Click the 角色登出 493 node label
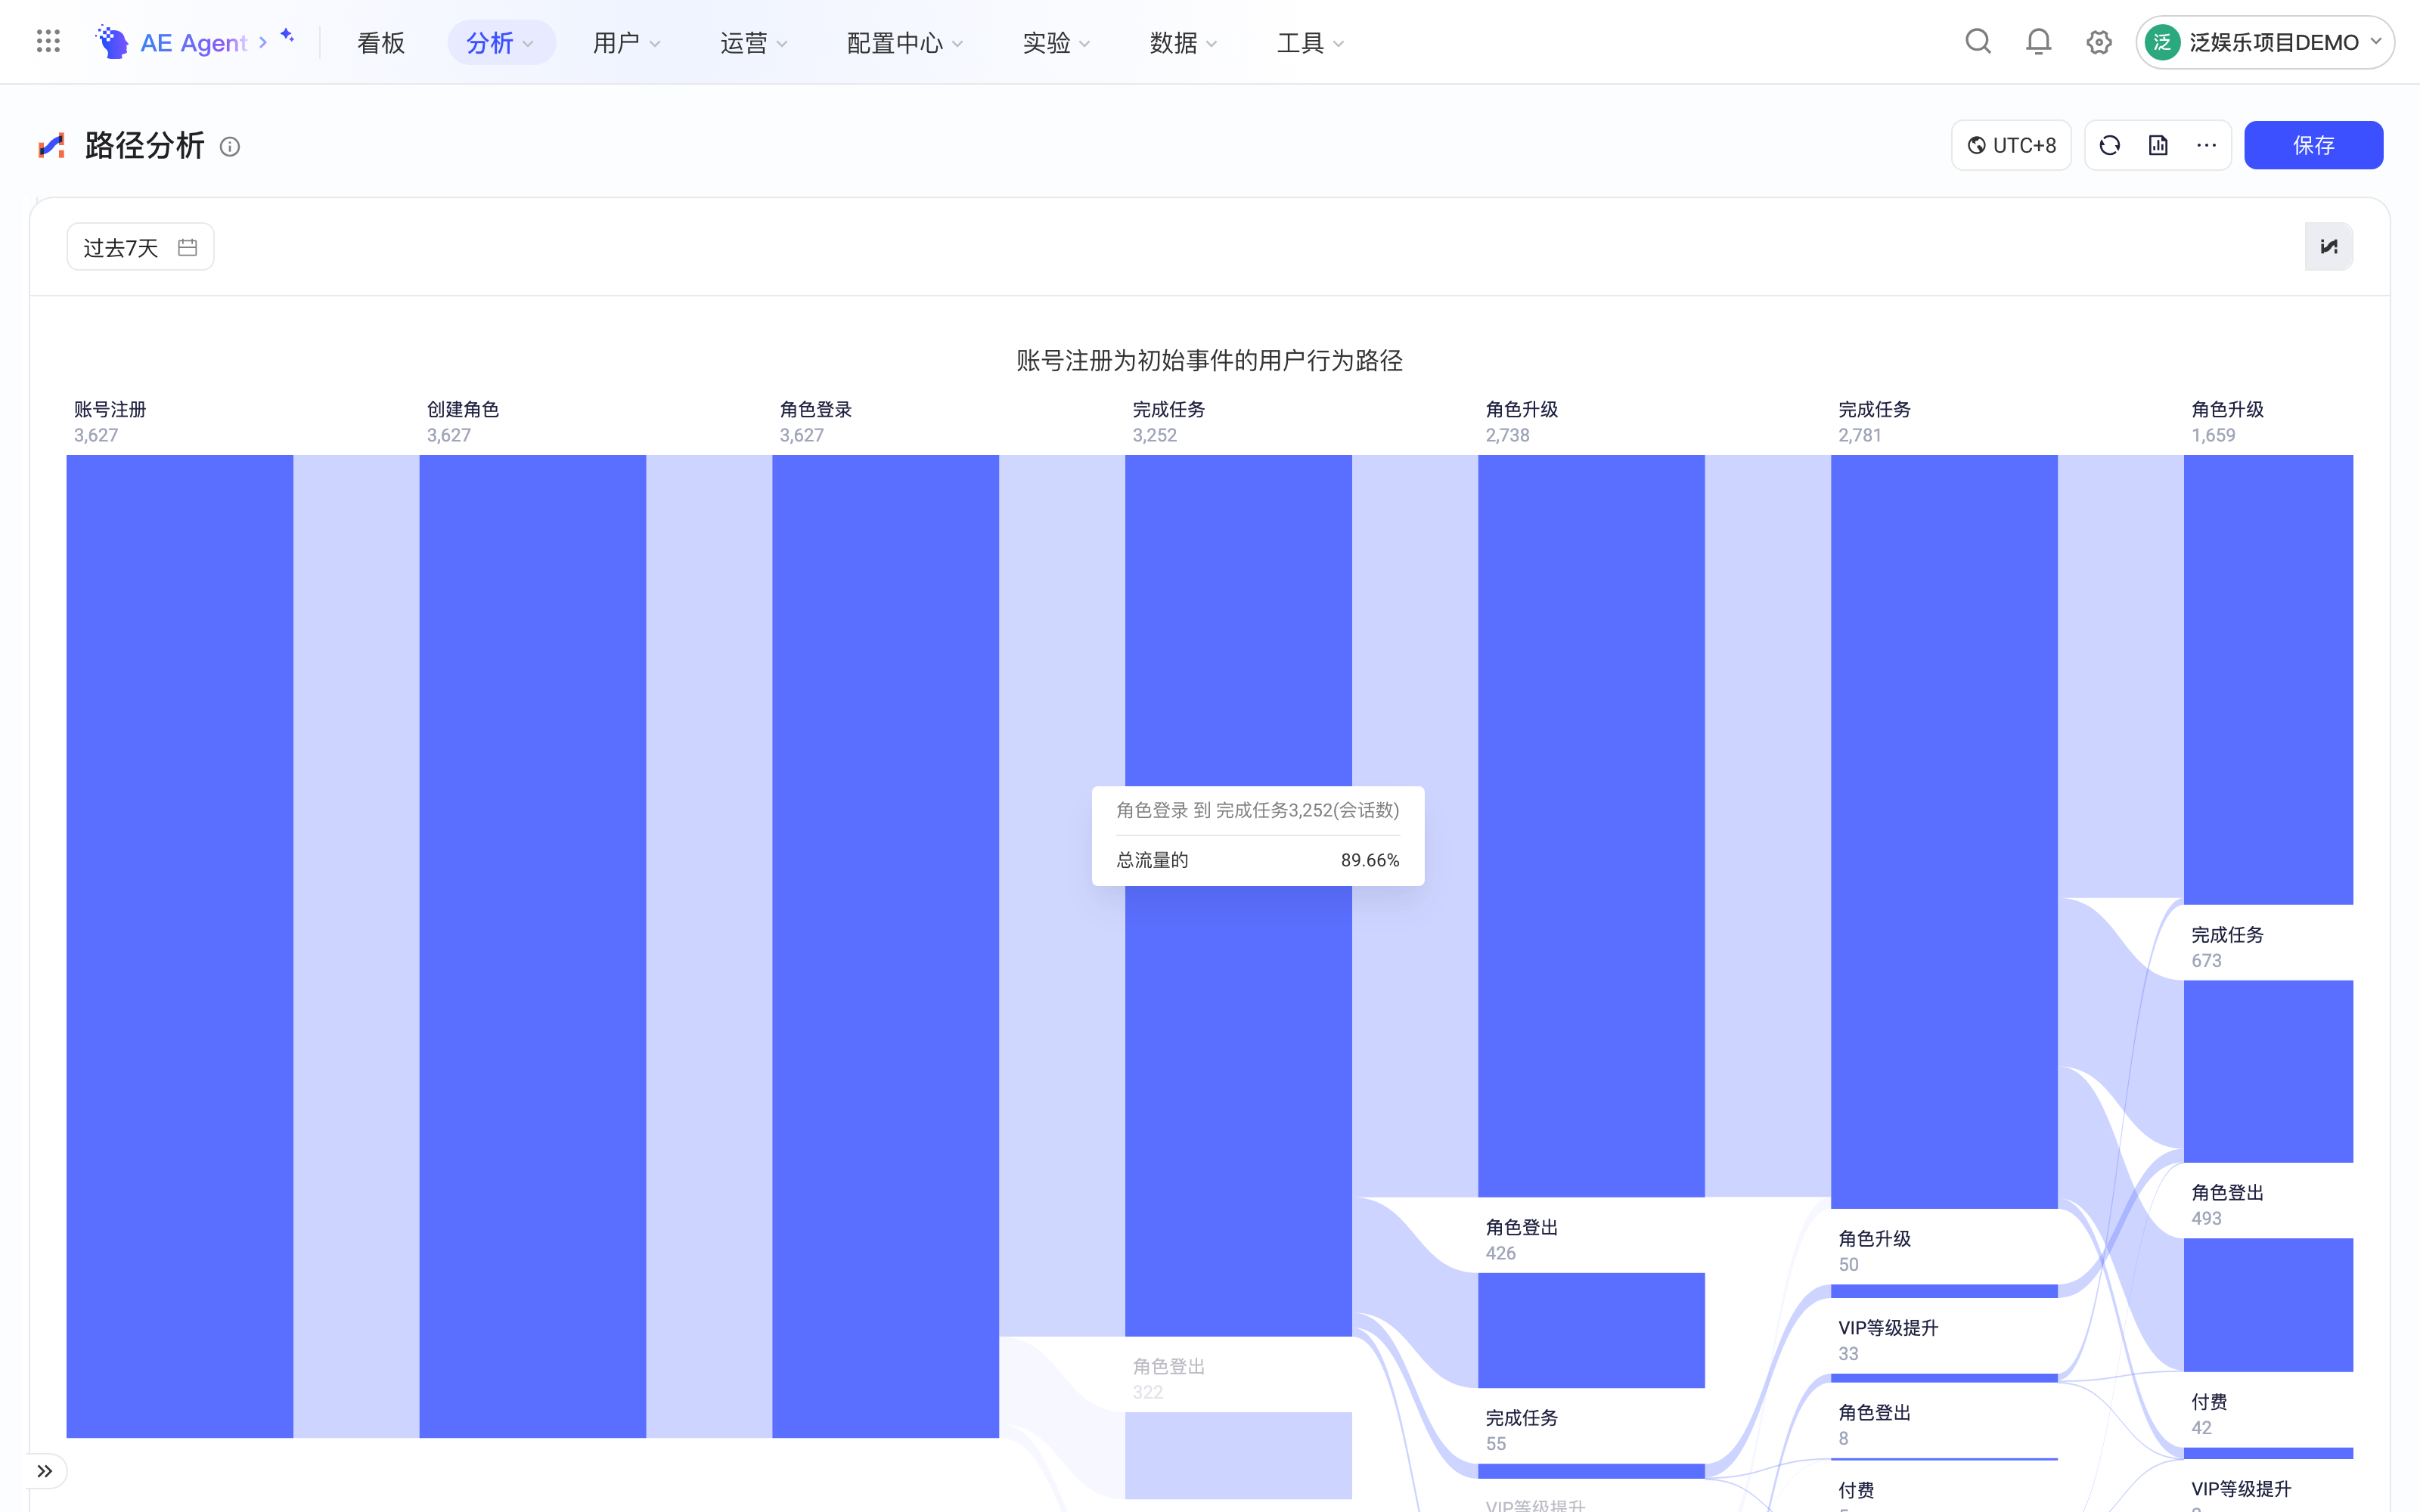The width and height of the screenshot is (2420, 1512). 2228,1204
